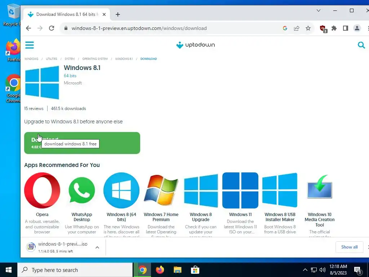Open the Windows 8 Upgrade icon
The image size is (369, 277).
pos(201,190)
